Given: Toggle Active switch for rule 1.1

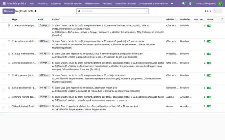Looking at the screenshot, I should pos(209,26).
